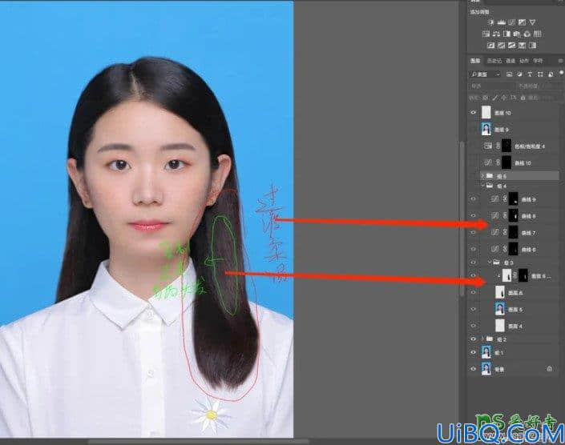Filter layers by pixel layers icon

509,74
